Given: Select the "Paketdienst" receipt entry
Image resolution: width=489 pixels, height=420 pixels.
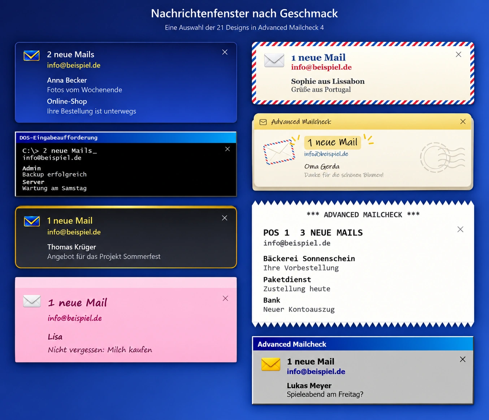Looking at the screenshot, I should tap(287, 279).
